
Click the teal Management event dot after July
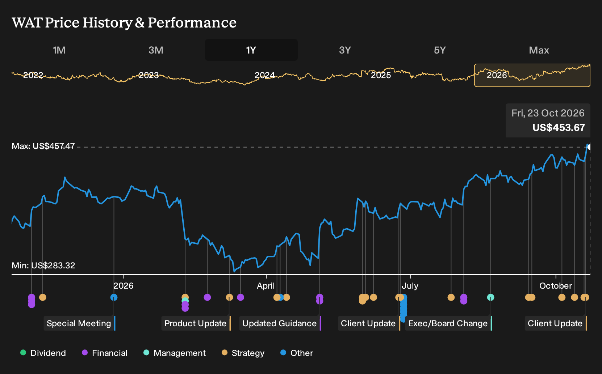pyautogui.click(x=490, y=297)
